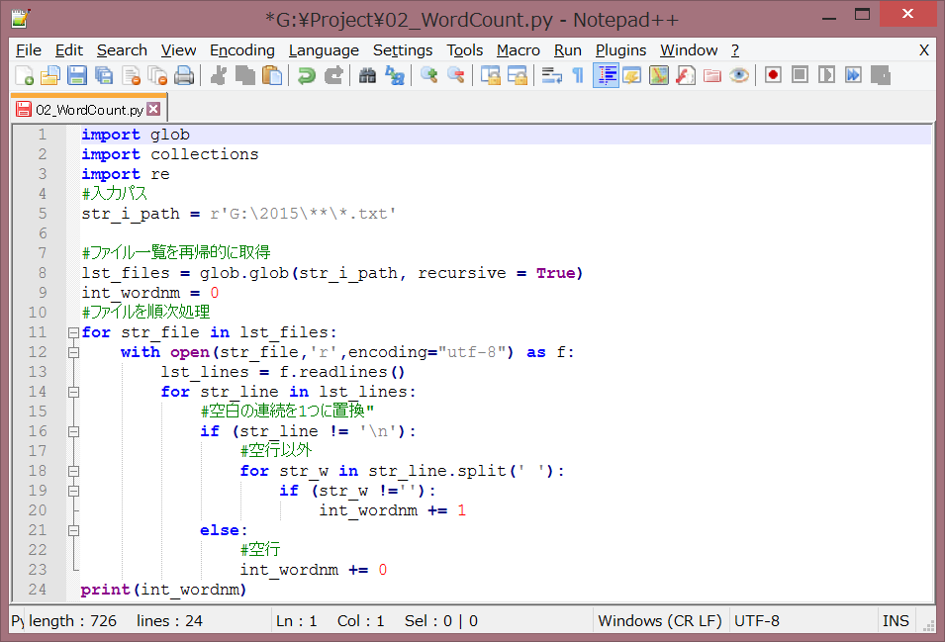Toggle Show All Characters pilcrow icon
Screen dimensions: 945x642
pos(578,76)
